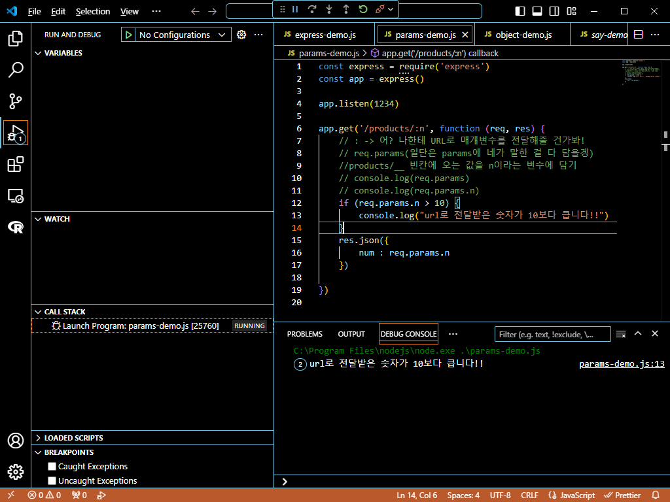The width and height of the screenshot is (670, 502).
Task: Open launch.json settings gear
Action: tap(241, 35)
